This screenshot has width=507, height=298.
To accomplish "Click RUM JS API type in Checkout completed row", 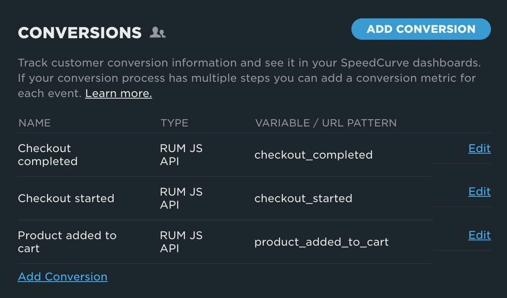I will (181, 155).
